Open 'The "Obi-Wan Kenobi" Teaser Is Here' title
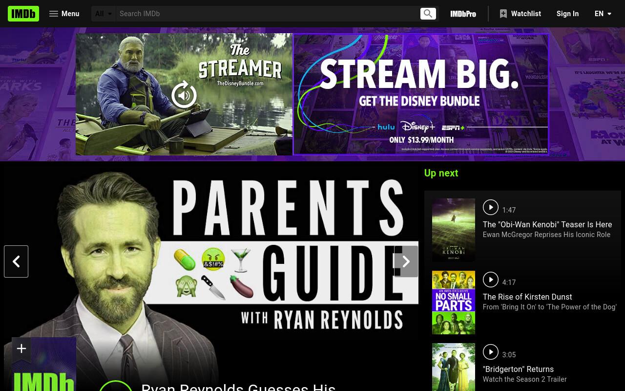 click(x=547, y=224)
